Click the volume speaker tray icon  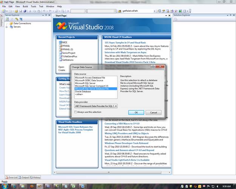click(x=217, y=186)
